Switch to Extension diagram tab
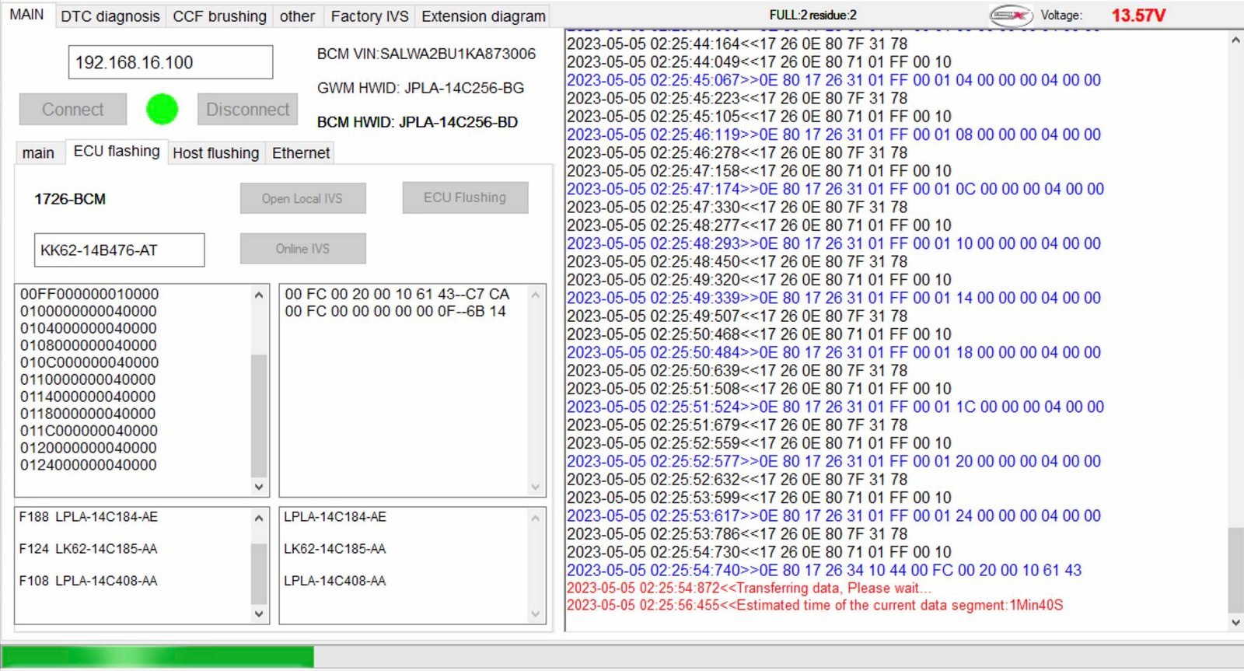The height and width of the screenshot is (671, 1244). pyautogui.click(x=483, y=16)
